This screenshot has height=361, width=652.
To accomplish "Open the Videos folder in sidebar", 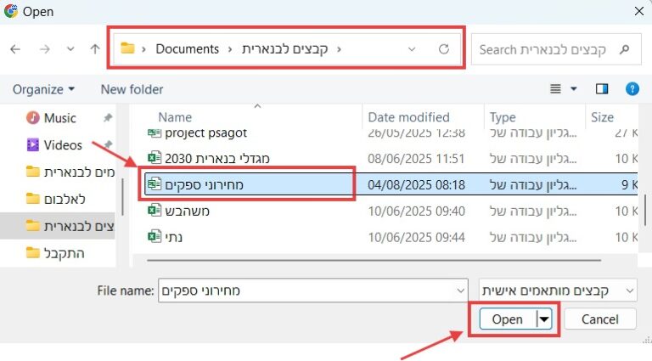I will [x=62, y=145].
